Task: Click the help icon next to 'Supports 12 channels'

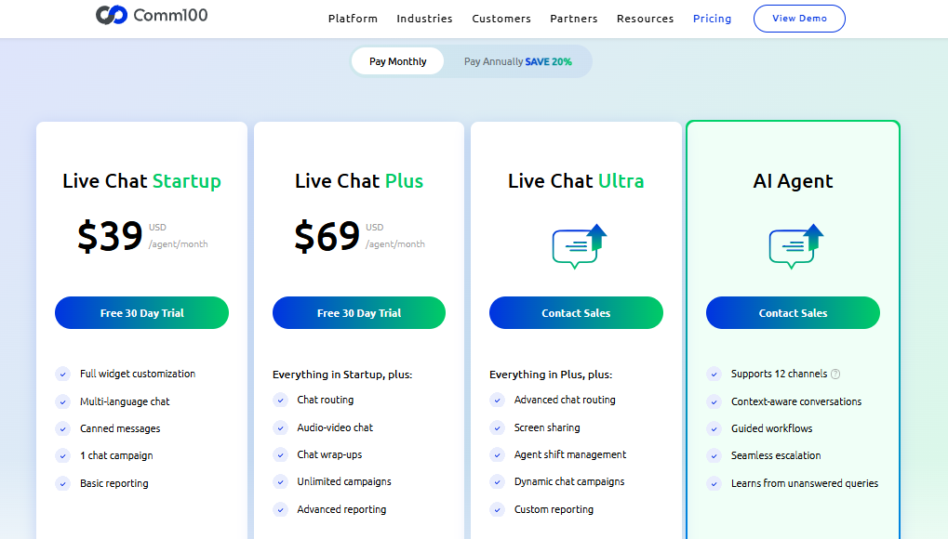Action: (x=835, y=374)
